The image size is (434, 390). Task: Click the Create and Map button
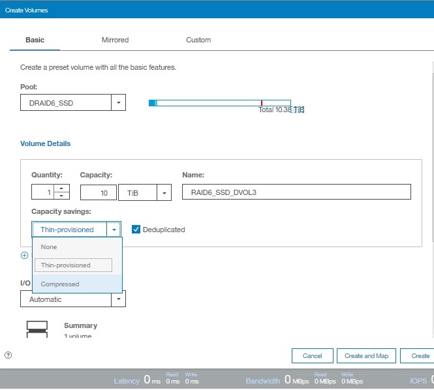tap(365, 355)
